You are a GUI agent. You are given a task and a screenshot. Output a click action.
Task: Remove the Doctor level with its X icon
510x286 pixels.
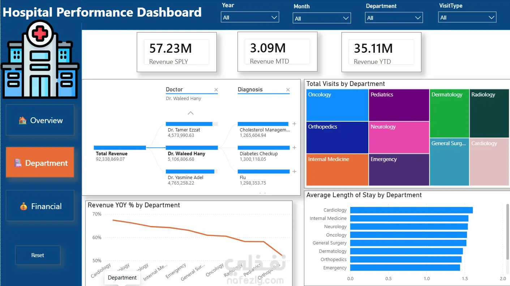coord(216,90)
